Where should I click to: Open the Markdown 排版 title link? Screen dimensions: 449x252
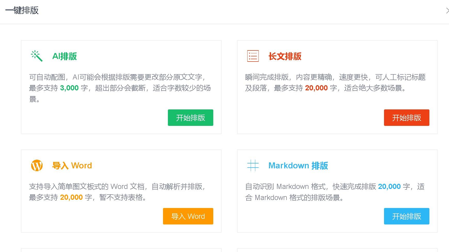(298, 166)
